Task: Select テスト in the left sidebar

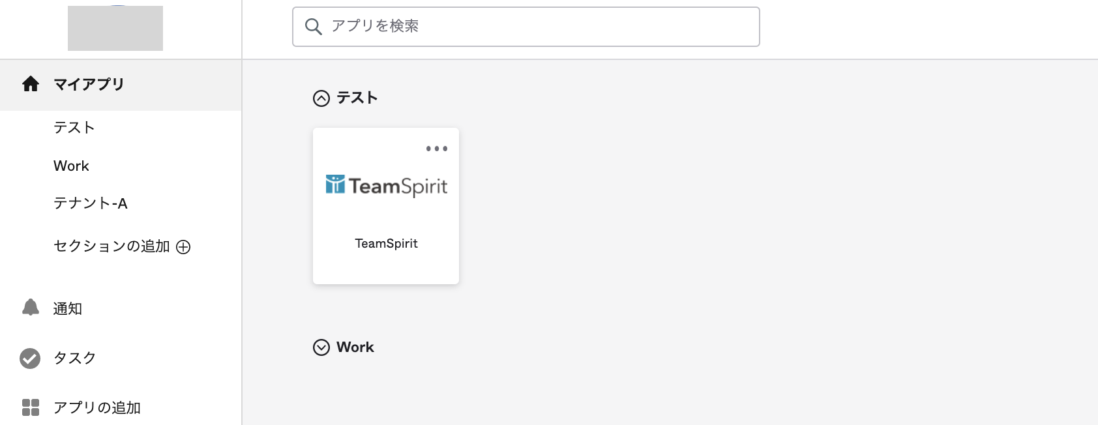Action: [x=74, y=128]
